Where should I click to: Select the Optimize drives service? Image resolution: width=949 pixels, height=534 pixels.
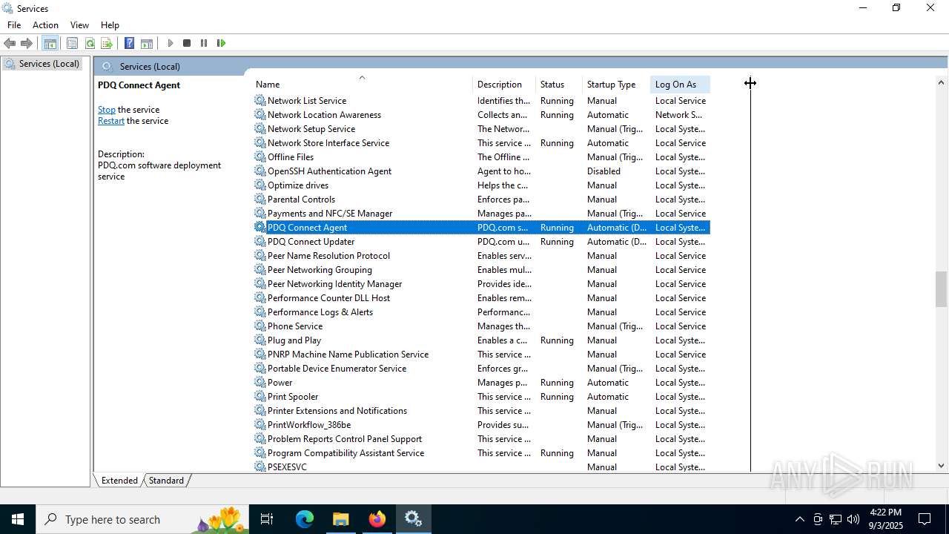tap(481, 185)
